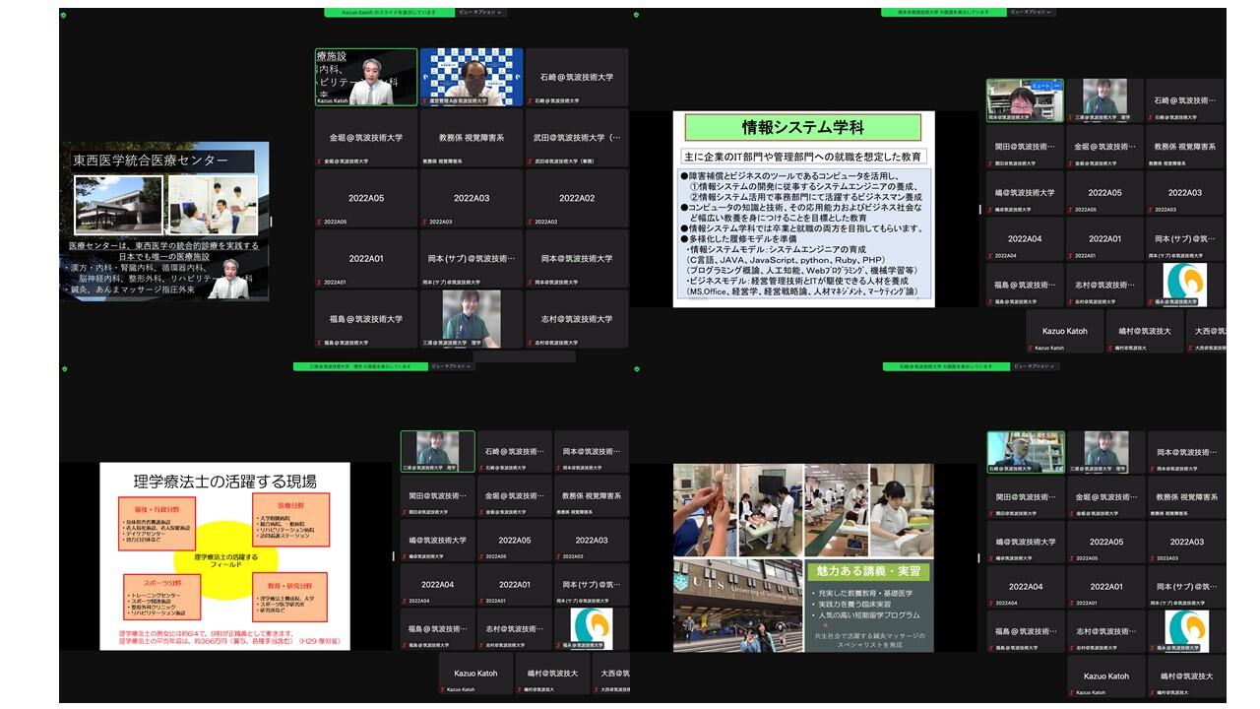Select logo avatar tile in bottom-left window
Viewport: 1260px width, 709px height.
point(591,628)
